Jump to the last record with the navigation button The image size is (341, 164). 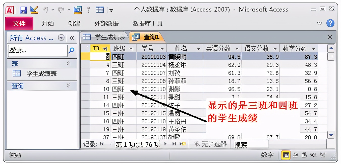174,143
